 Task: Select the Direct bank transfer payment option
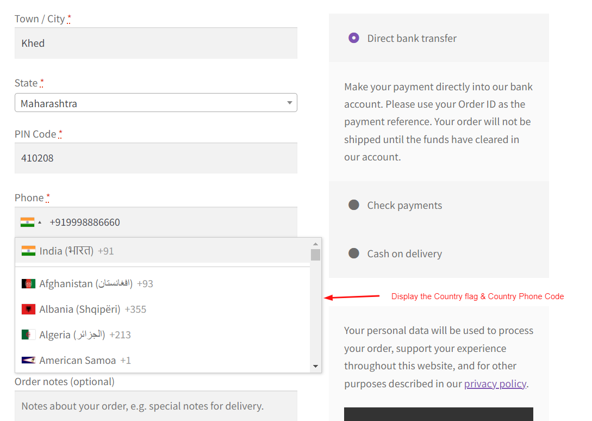coord(354,38)
